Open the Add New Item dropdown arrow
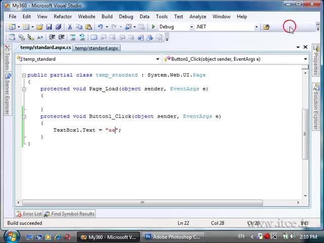Screen dimensions: 324x243 tap(32, 27)
